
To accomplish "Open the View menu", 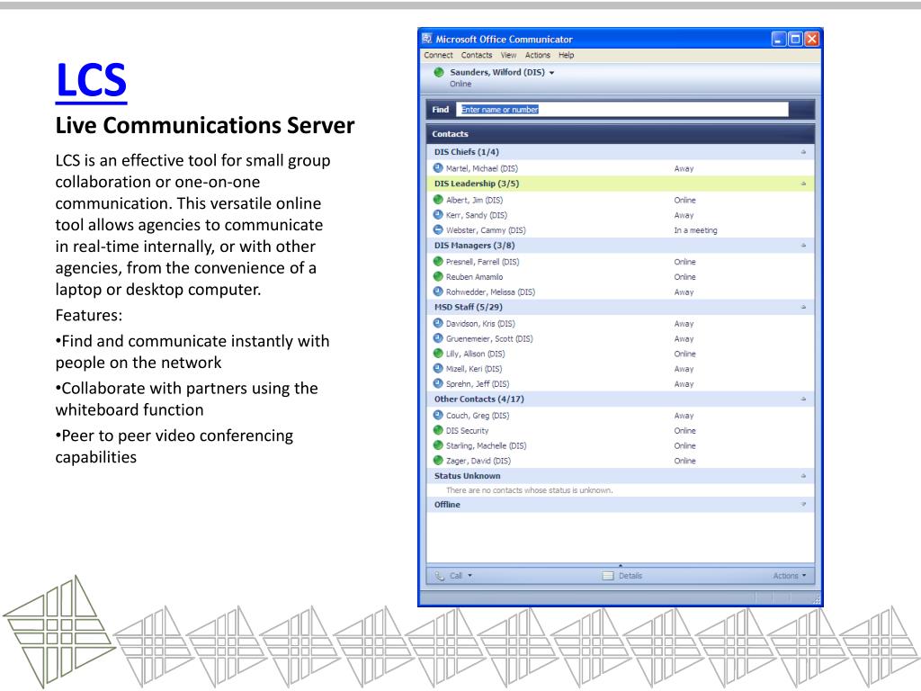I will click(x=508, y=55).
